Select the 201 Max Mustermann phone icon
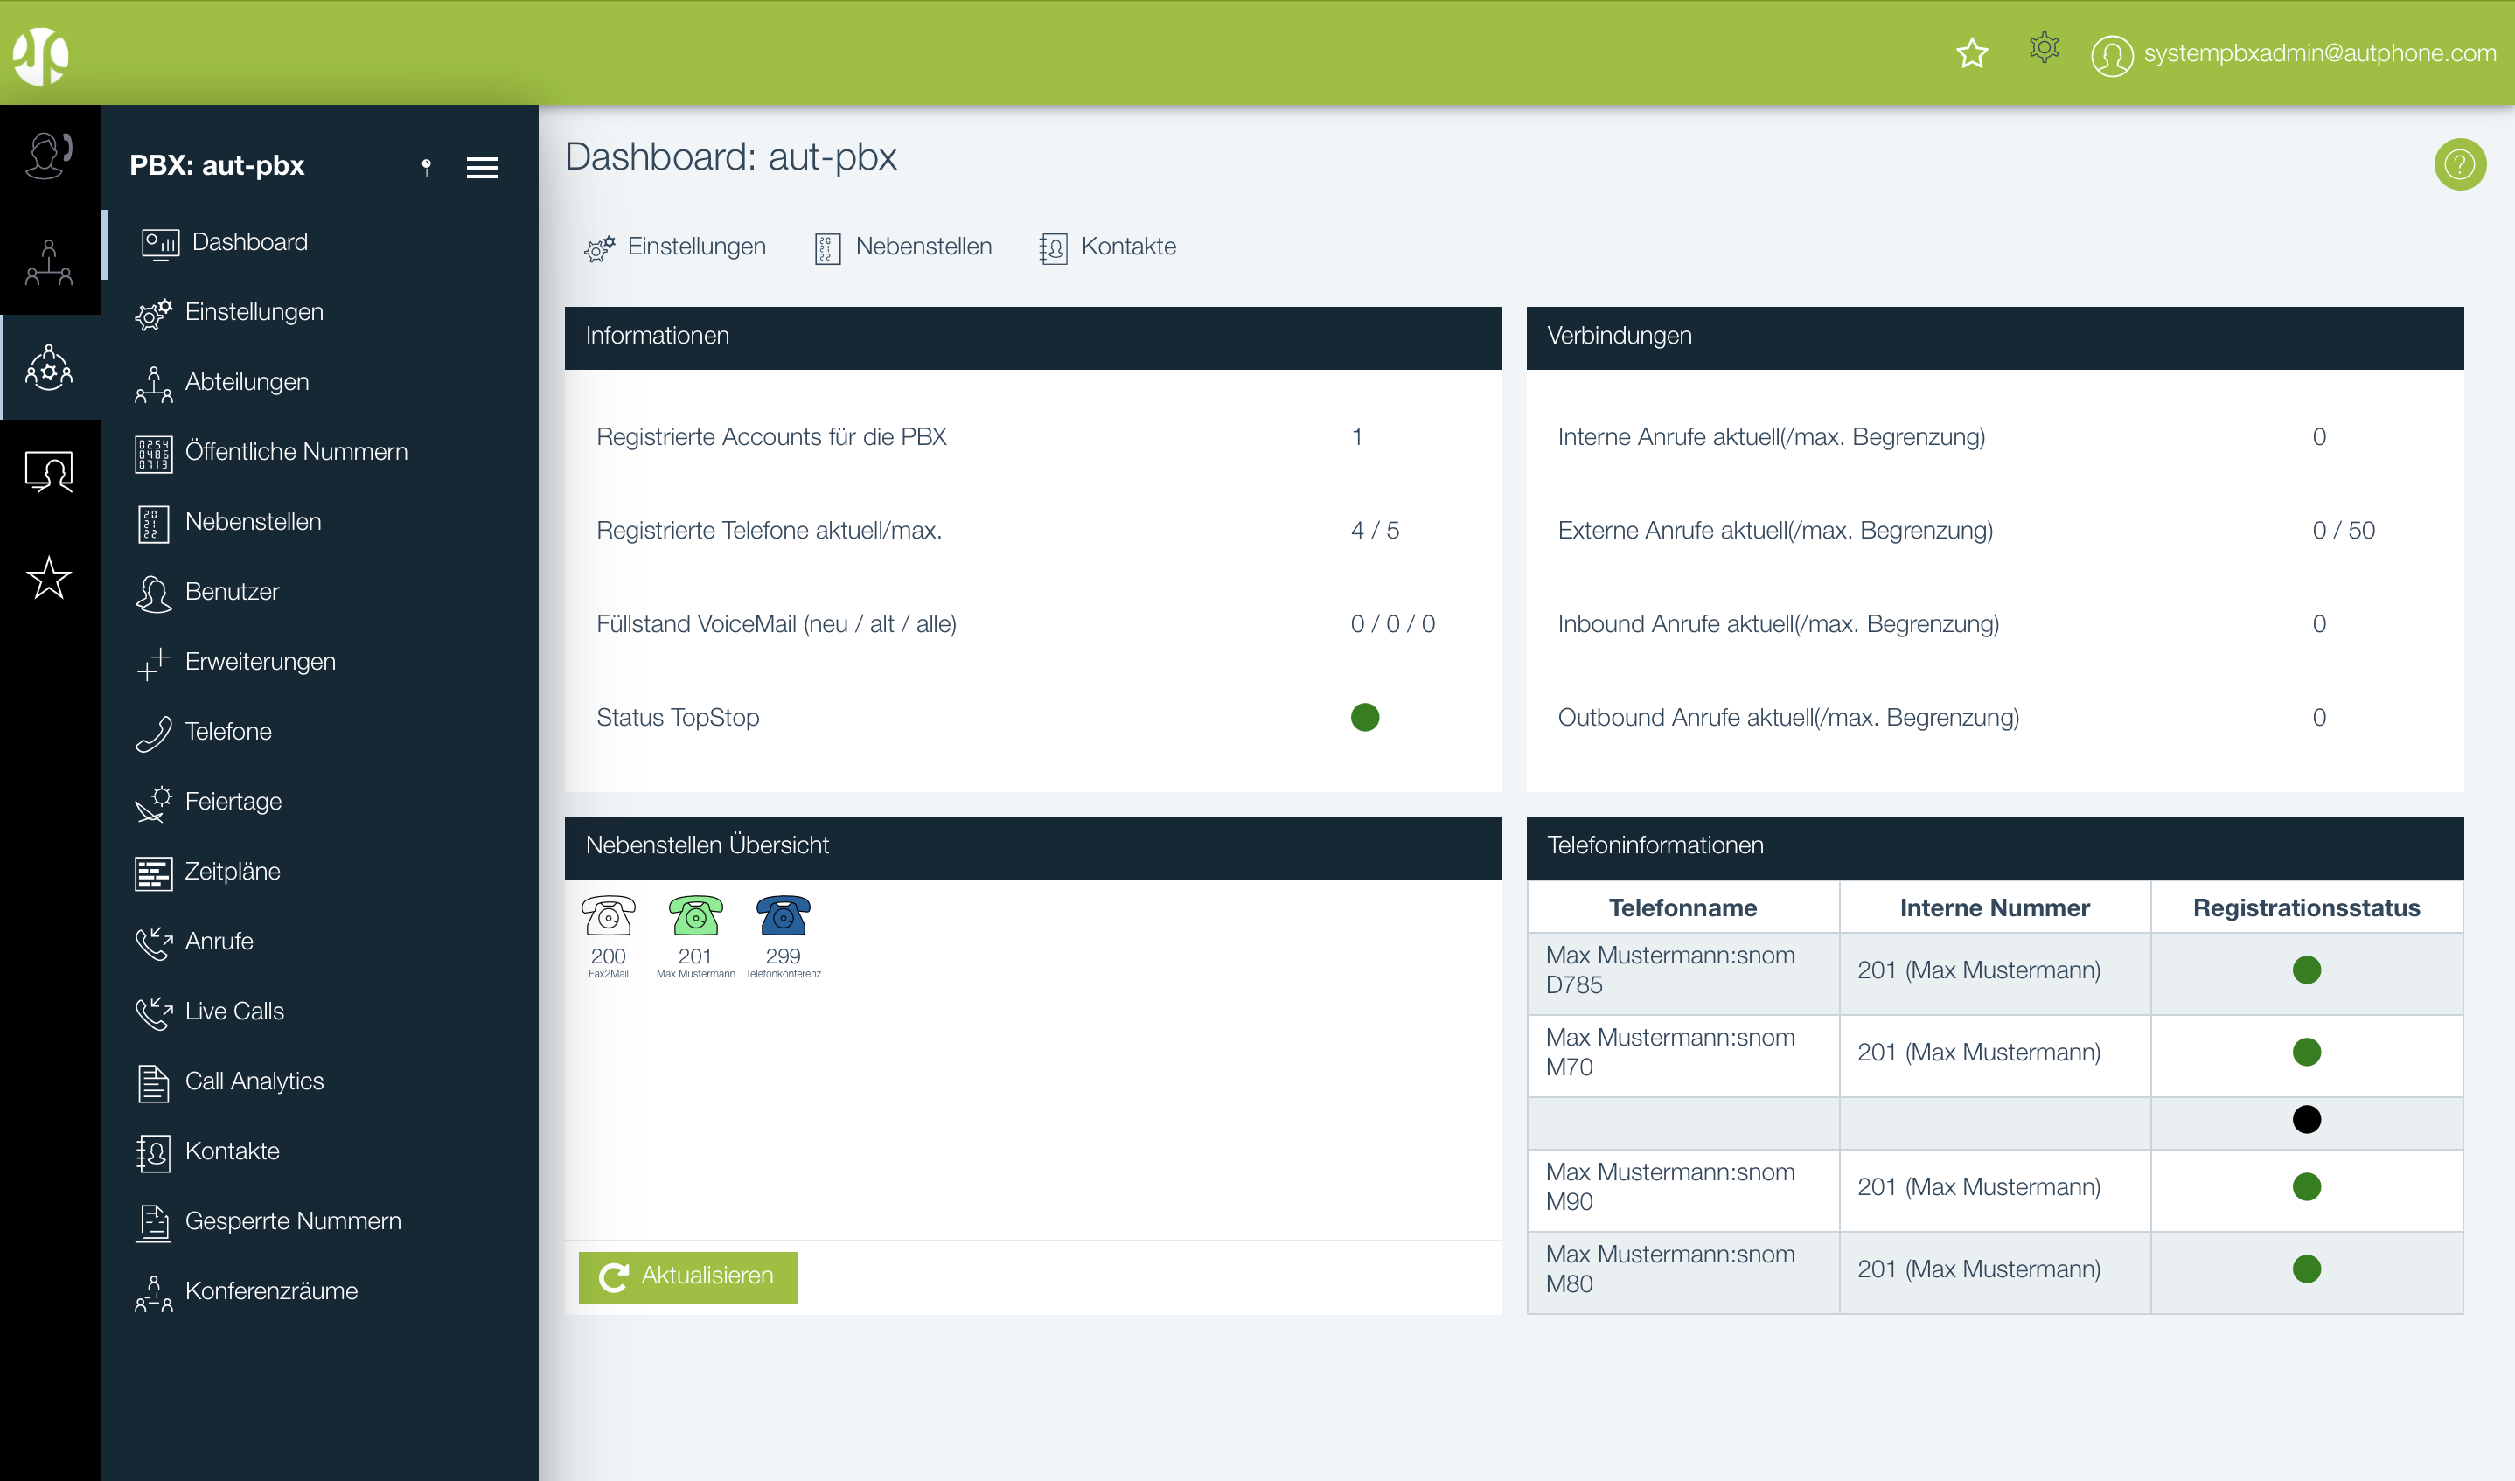This screenshot has width=2515, height=1481. (694, 917)
